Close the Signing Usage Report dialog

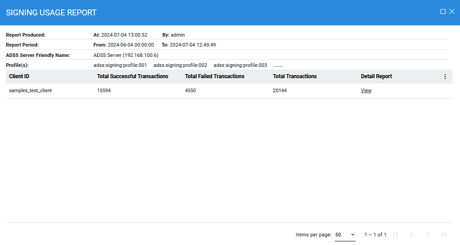pos(452,12)
